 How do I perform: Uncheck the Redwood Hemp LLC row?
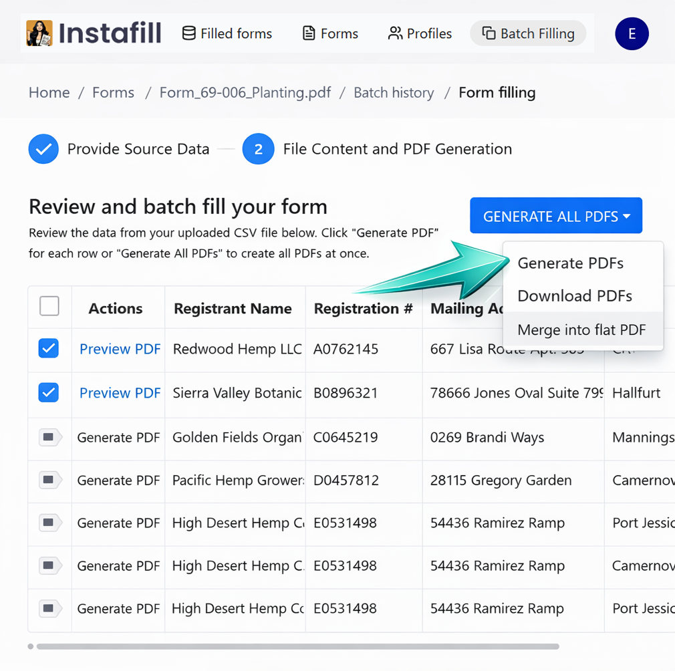click(49, 349)
